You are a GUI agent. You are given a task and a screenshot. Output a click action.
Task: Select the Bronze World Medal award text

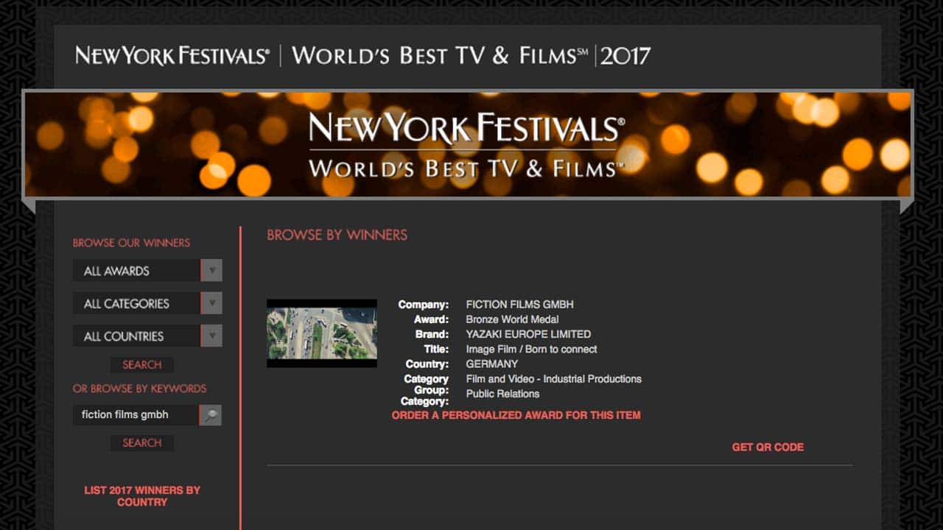(512, 319)
